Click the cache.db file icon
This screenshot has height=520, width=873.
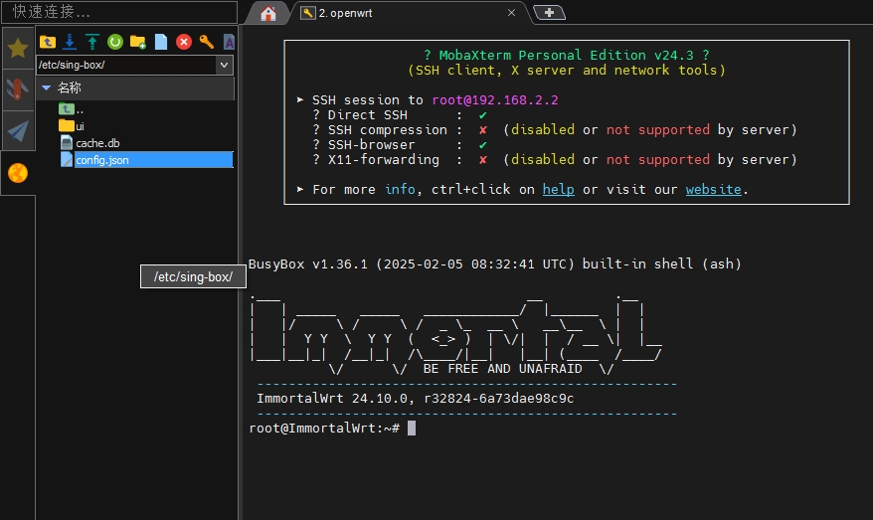point(67,143)
